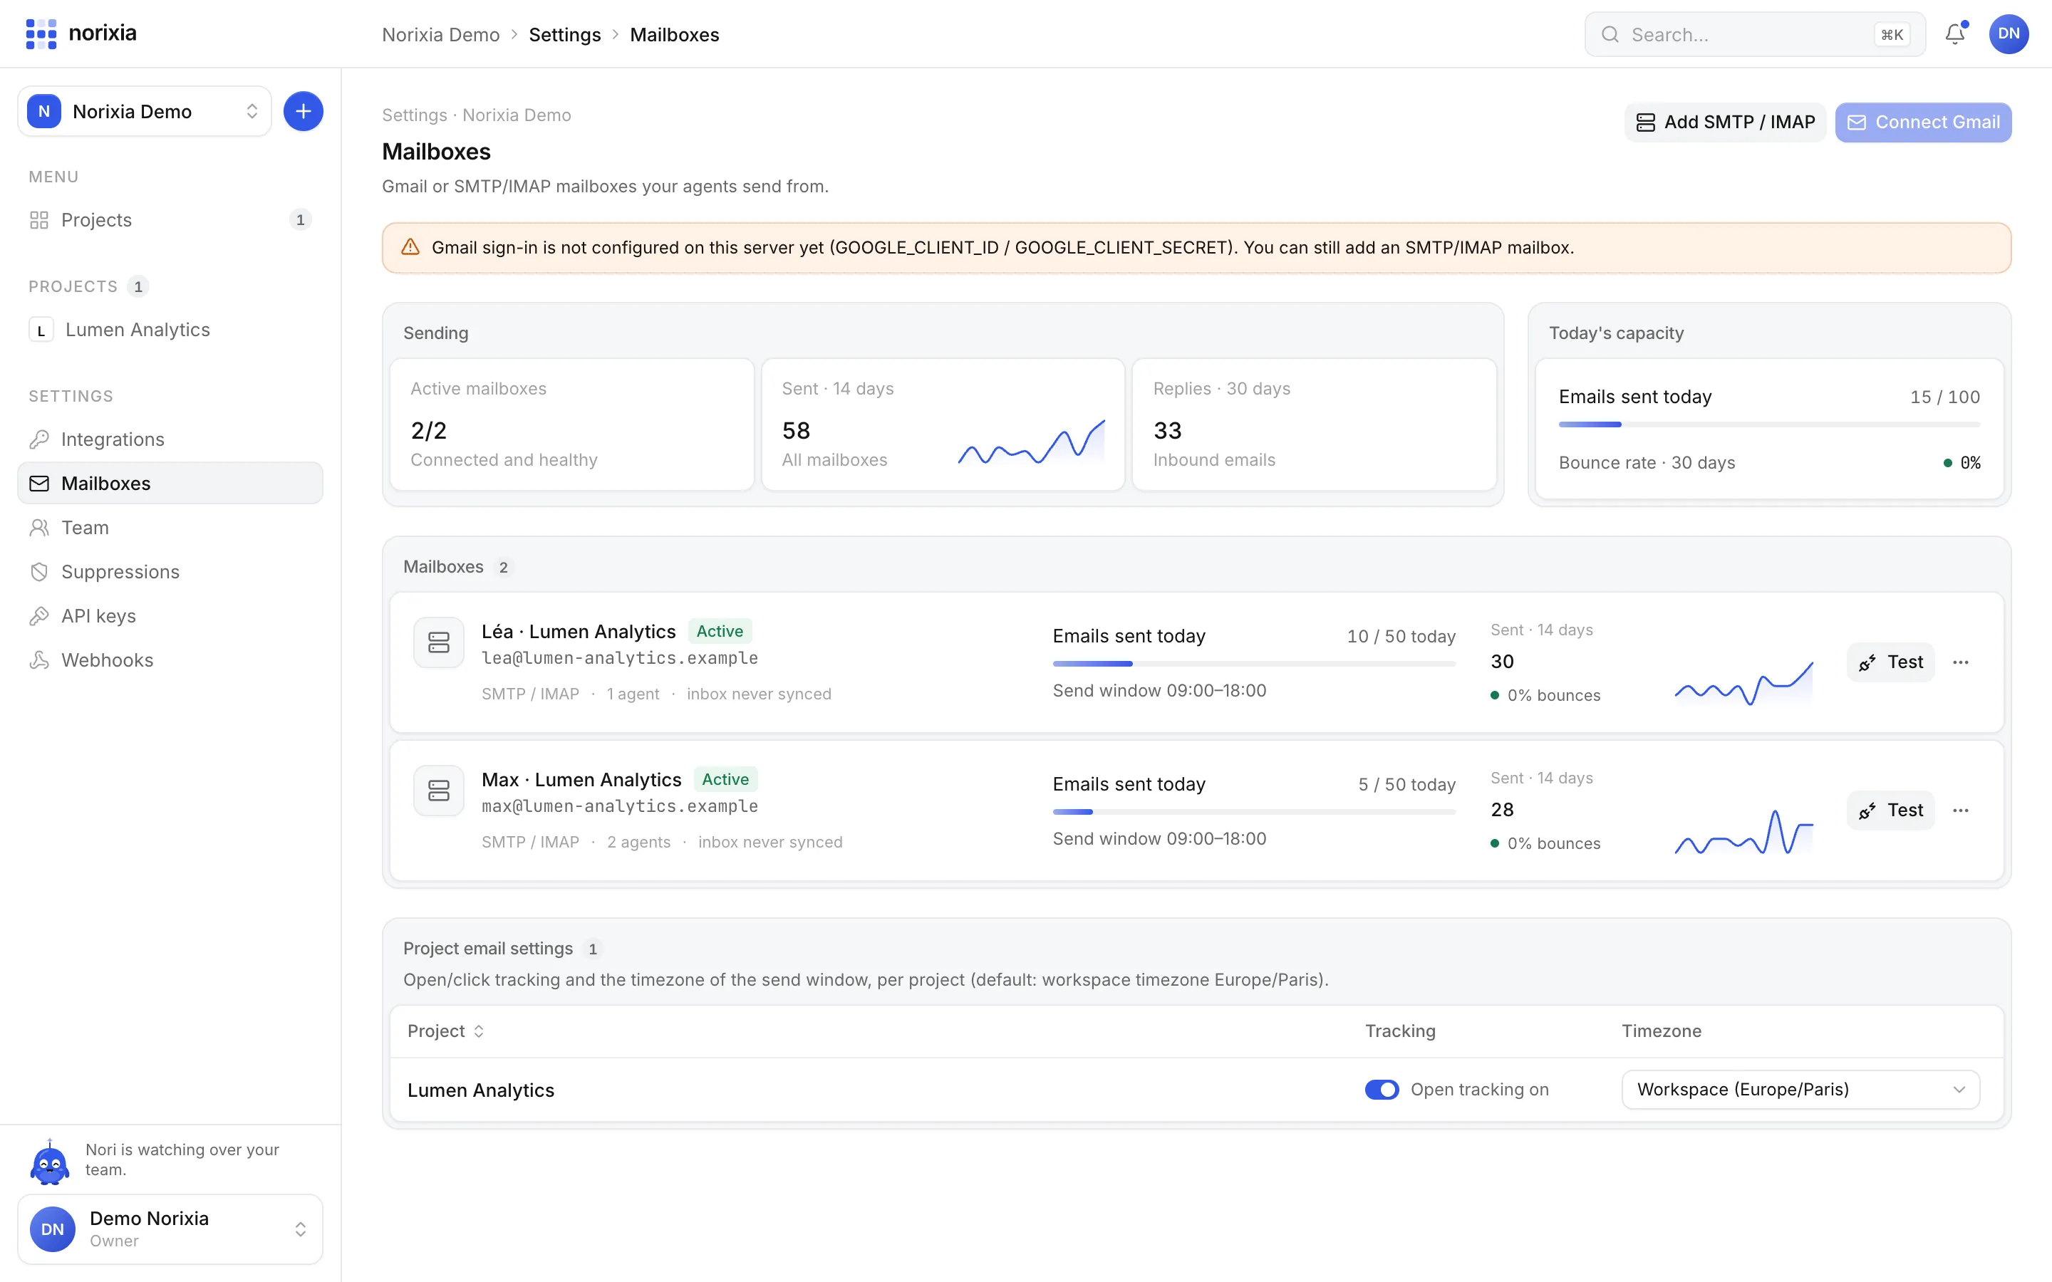Sort the table by Project column

point(445,1031)
